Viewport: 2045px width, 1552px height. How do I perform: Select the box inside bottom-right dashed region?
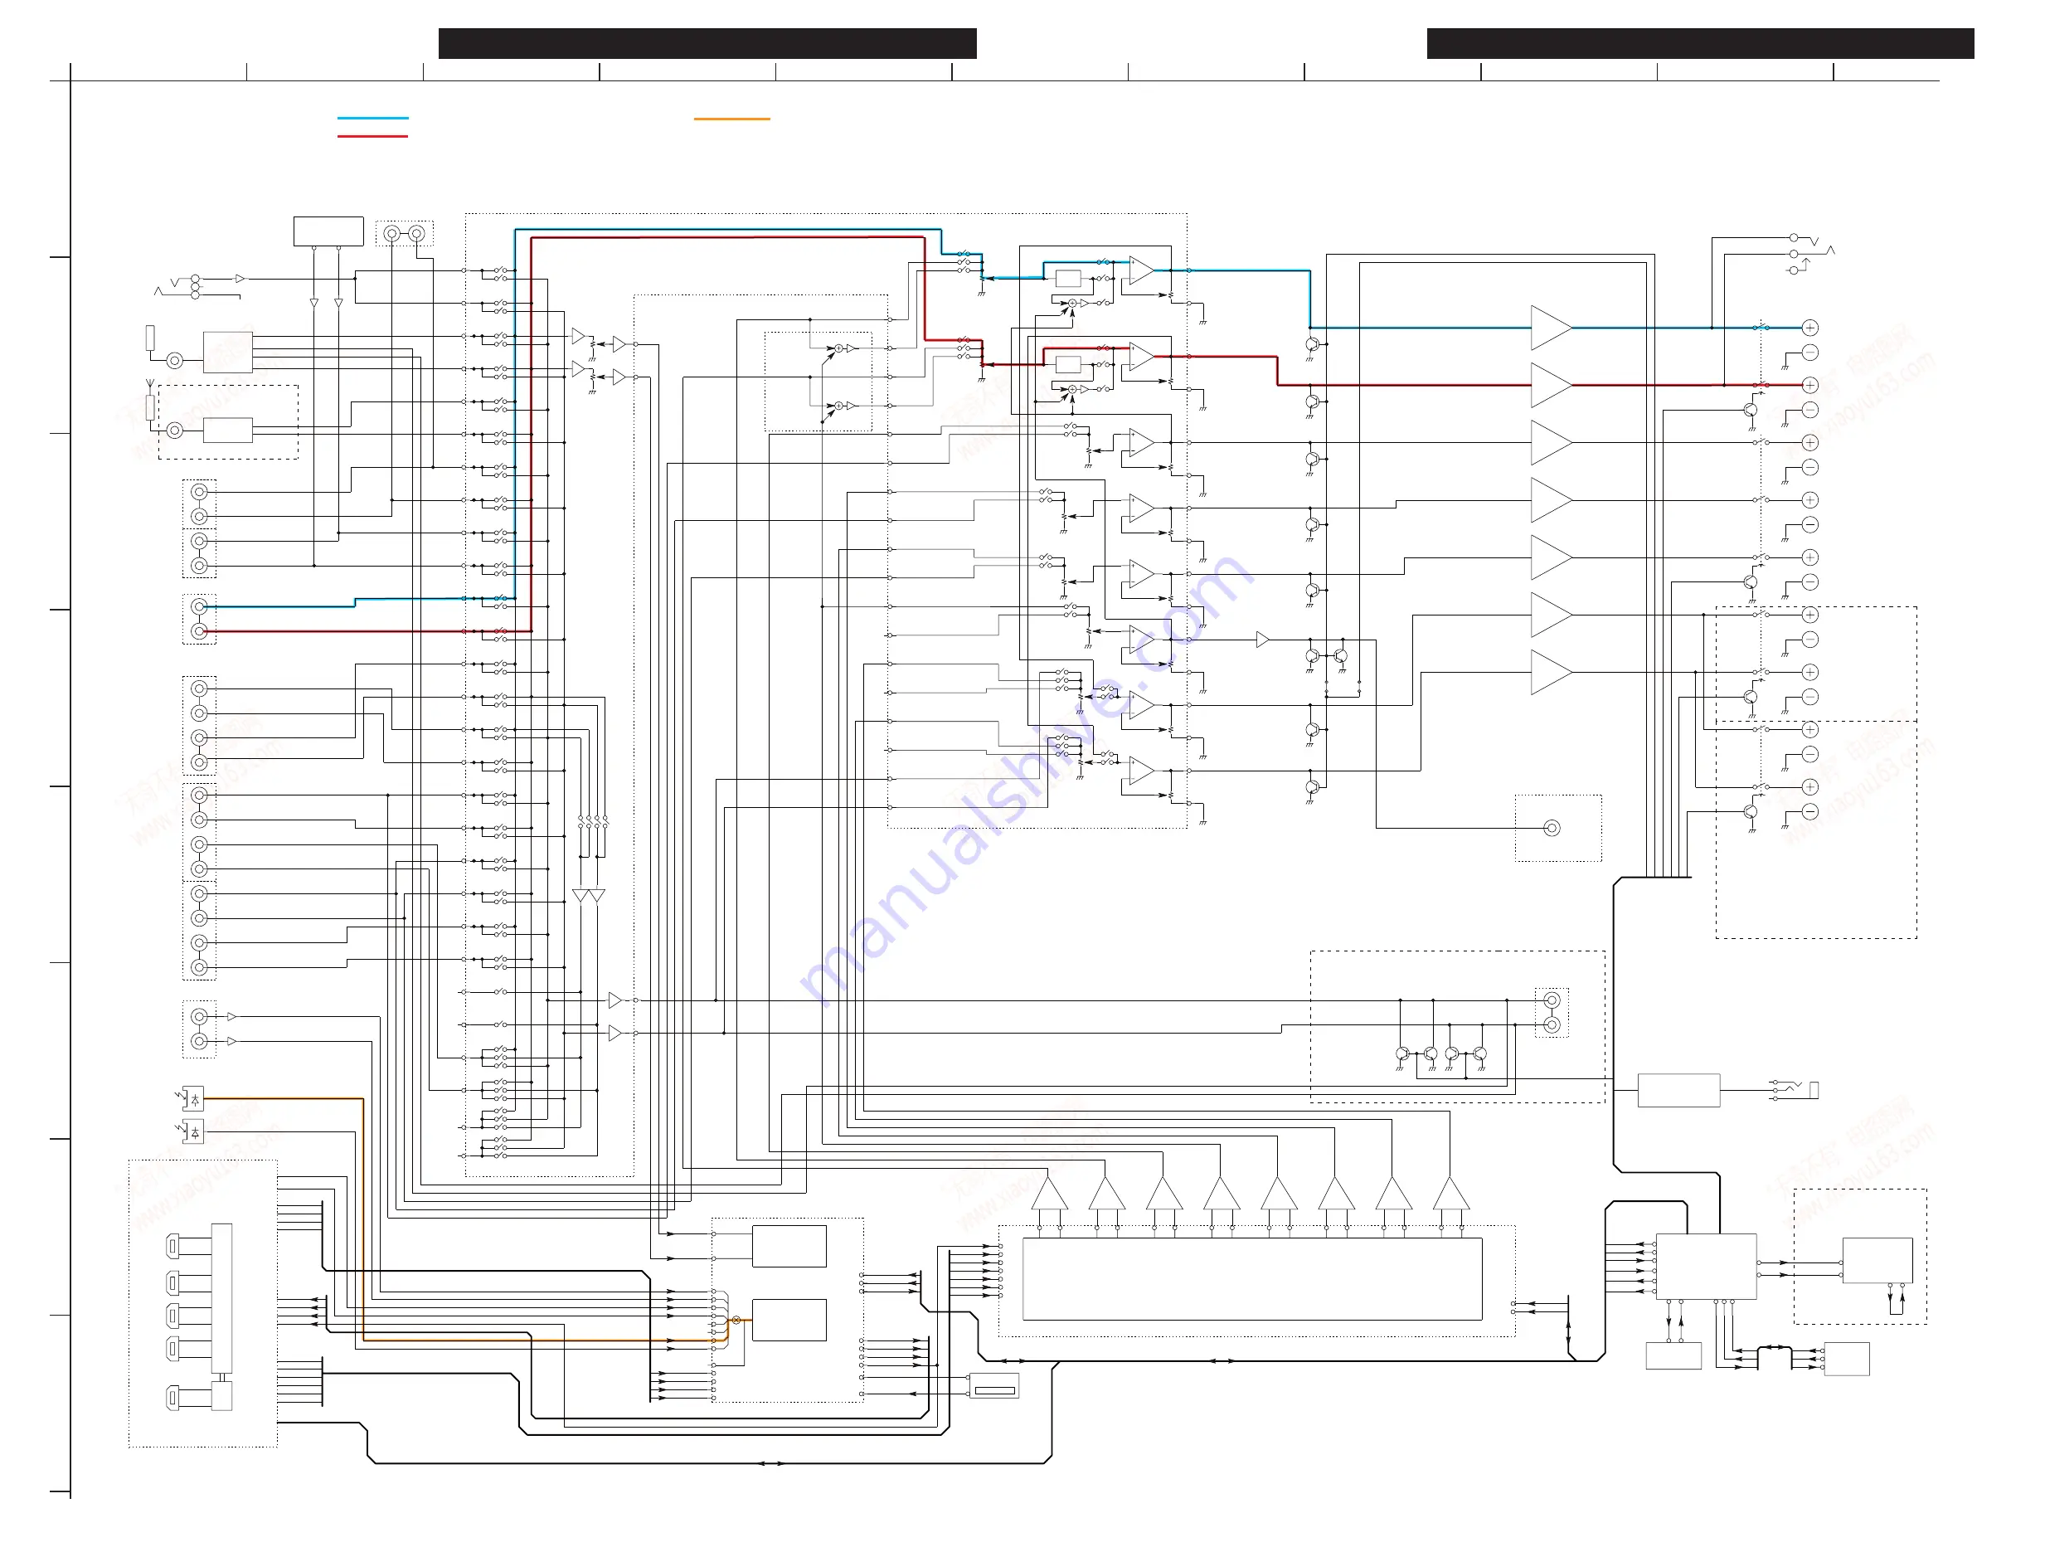(x=1877, y=1260)
